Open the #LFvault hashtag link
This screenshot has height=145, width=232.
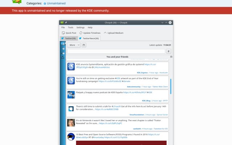(x=116, y=106)
